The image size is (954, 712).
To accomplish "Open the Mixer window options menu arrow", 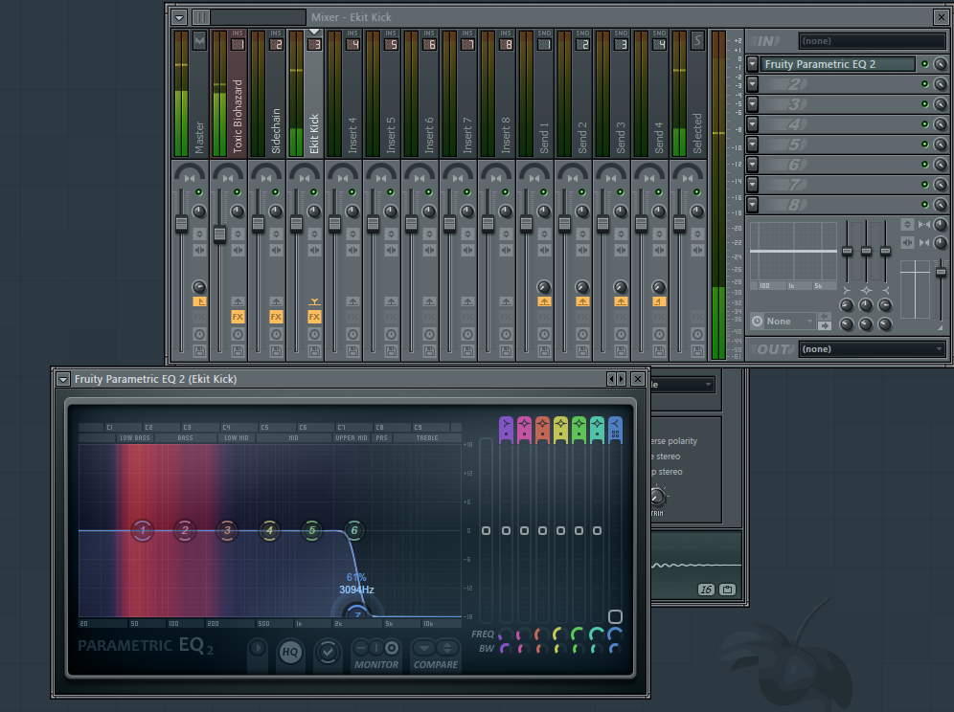I will coord(179,17).
